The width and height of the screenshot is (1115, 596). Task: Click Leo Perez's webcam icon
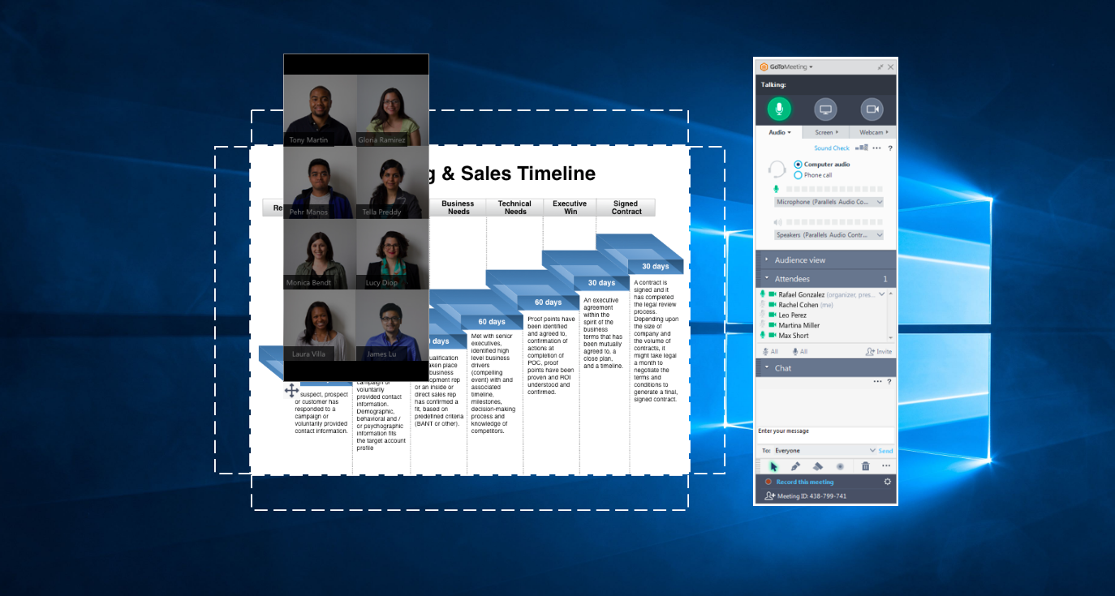[x=773, y=315]
